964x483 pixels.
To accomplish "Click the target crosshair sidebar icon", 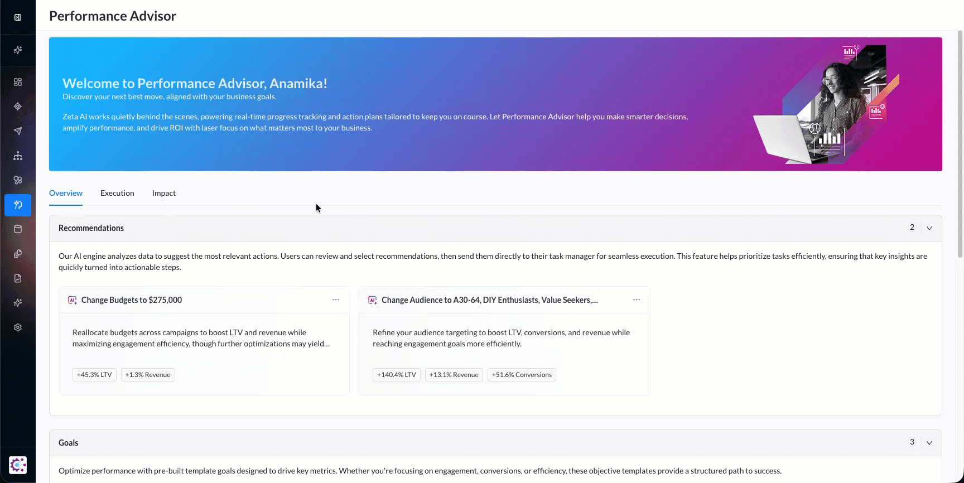I will (18, 107).
